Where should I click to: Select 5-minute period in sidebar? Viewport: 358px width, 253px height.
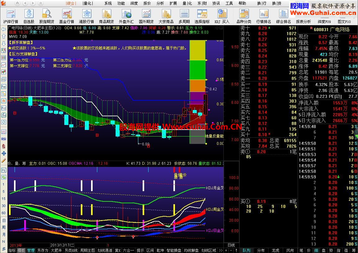(3, 191)
